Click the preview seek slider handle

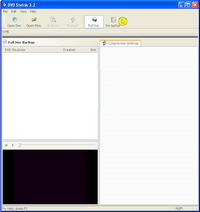[x=20, y=145]
